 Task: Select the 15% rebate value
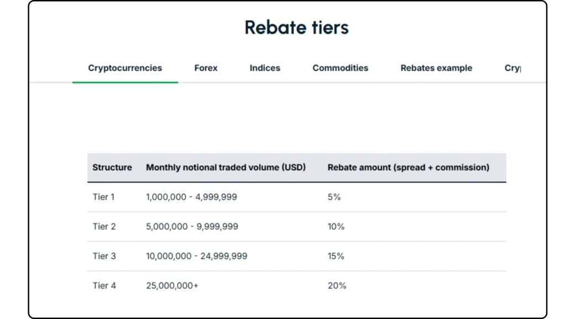[336, 256]
